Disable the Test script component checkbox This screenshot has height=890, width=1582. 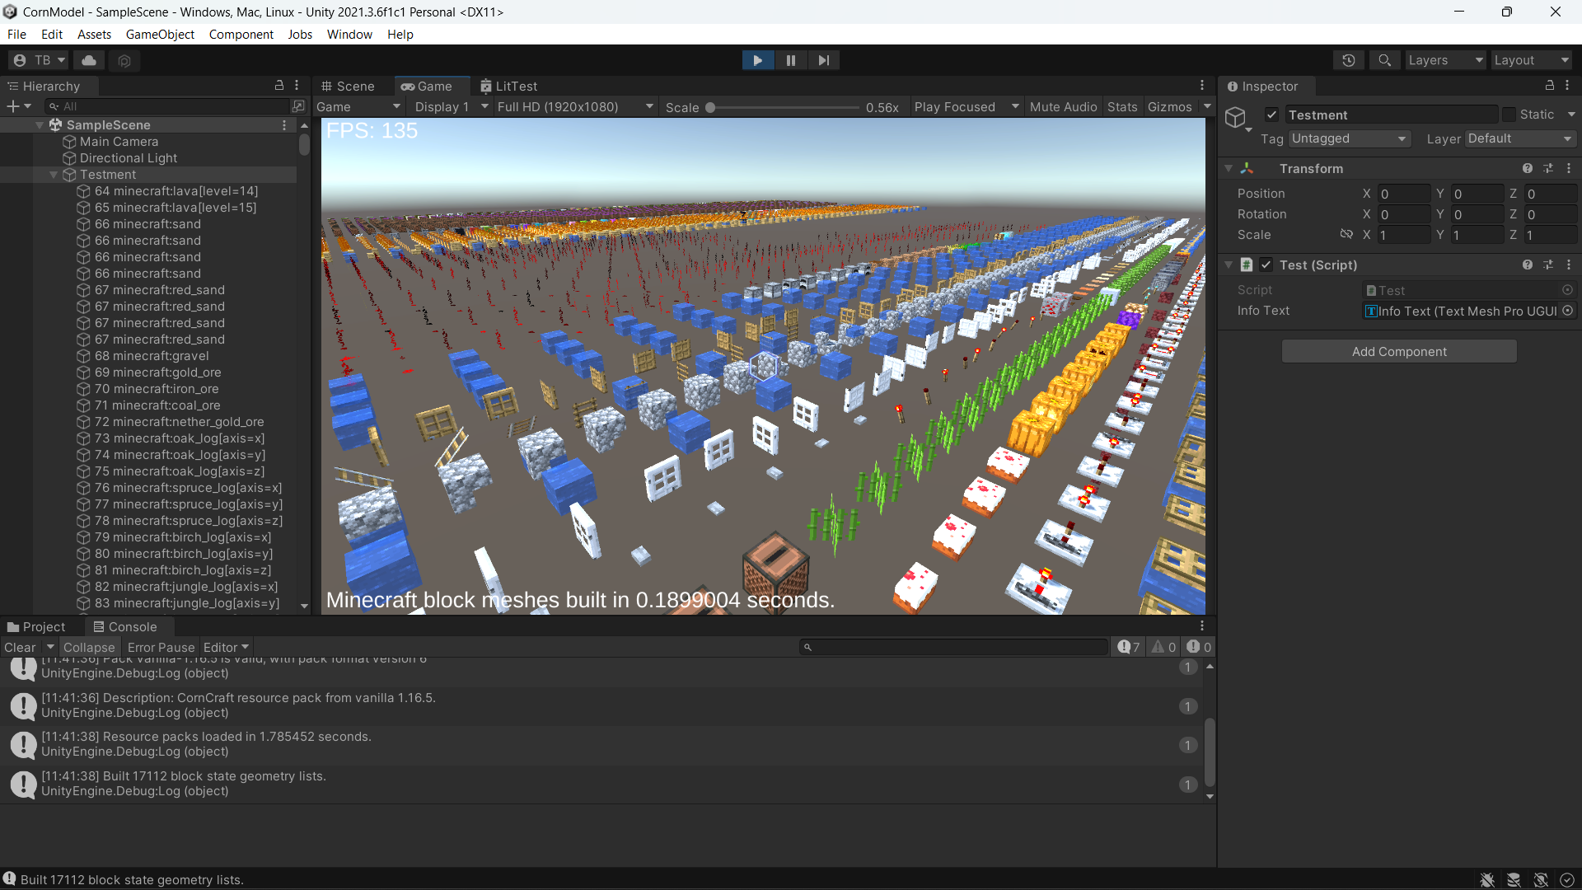point(1266,265)
